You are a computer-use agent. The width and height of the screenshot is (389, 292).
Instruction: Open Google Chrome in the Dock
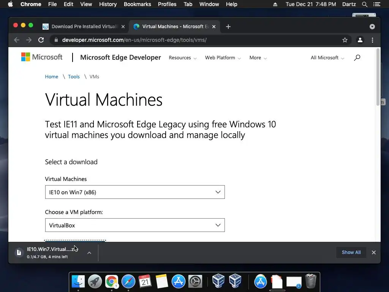(111, 281)
